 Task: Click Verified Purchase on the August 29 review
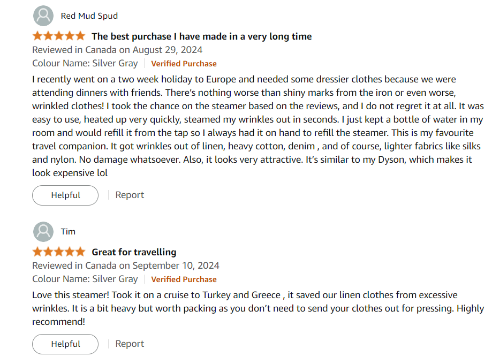click(184, 64)
